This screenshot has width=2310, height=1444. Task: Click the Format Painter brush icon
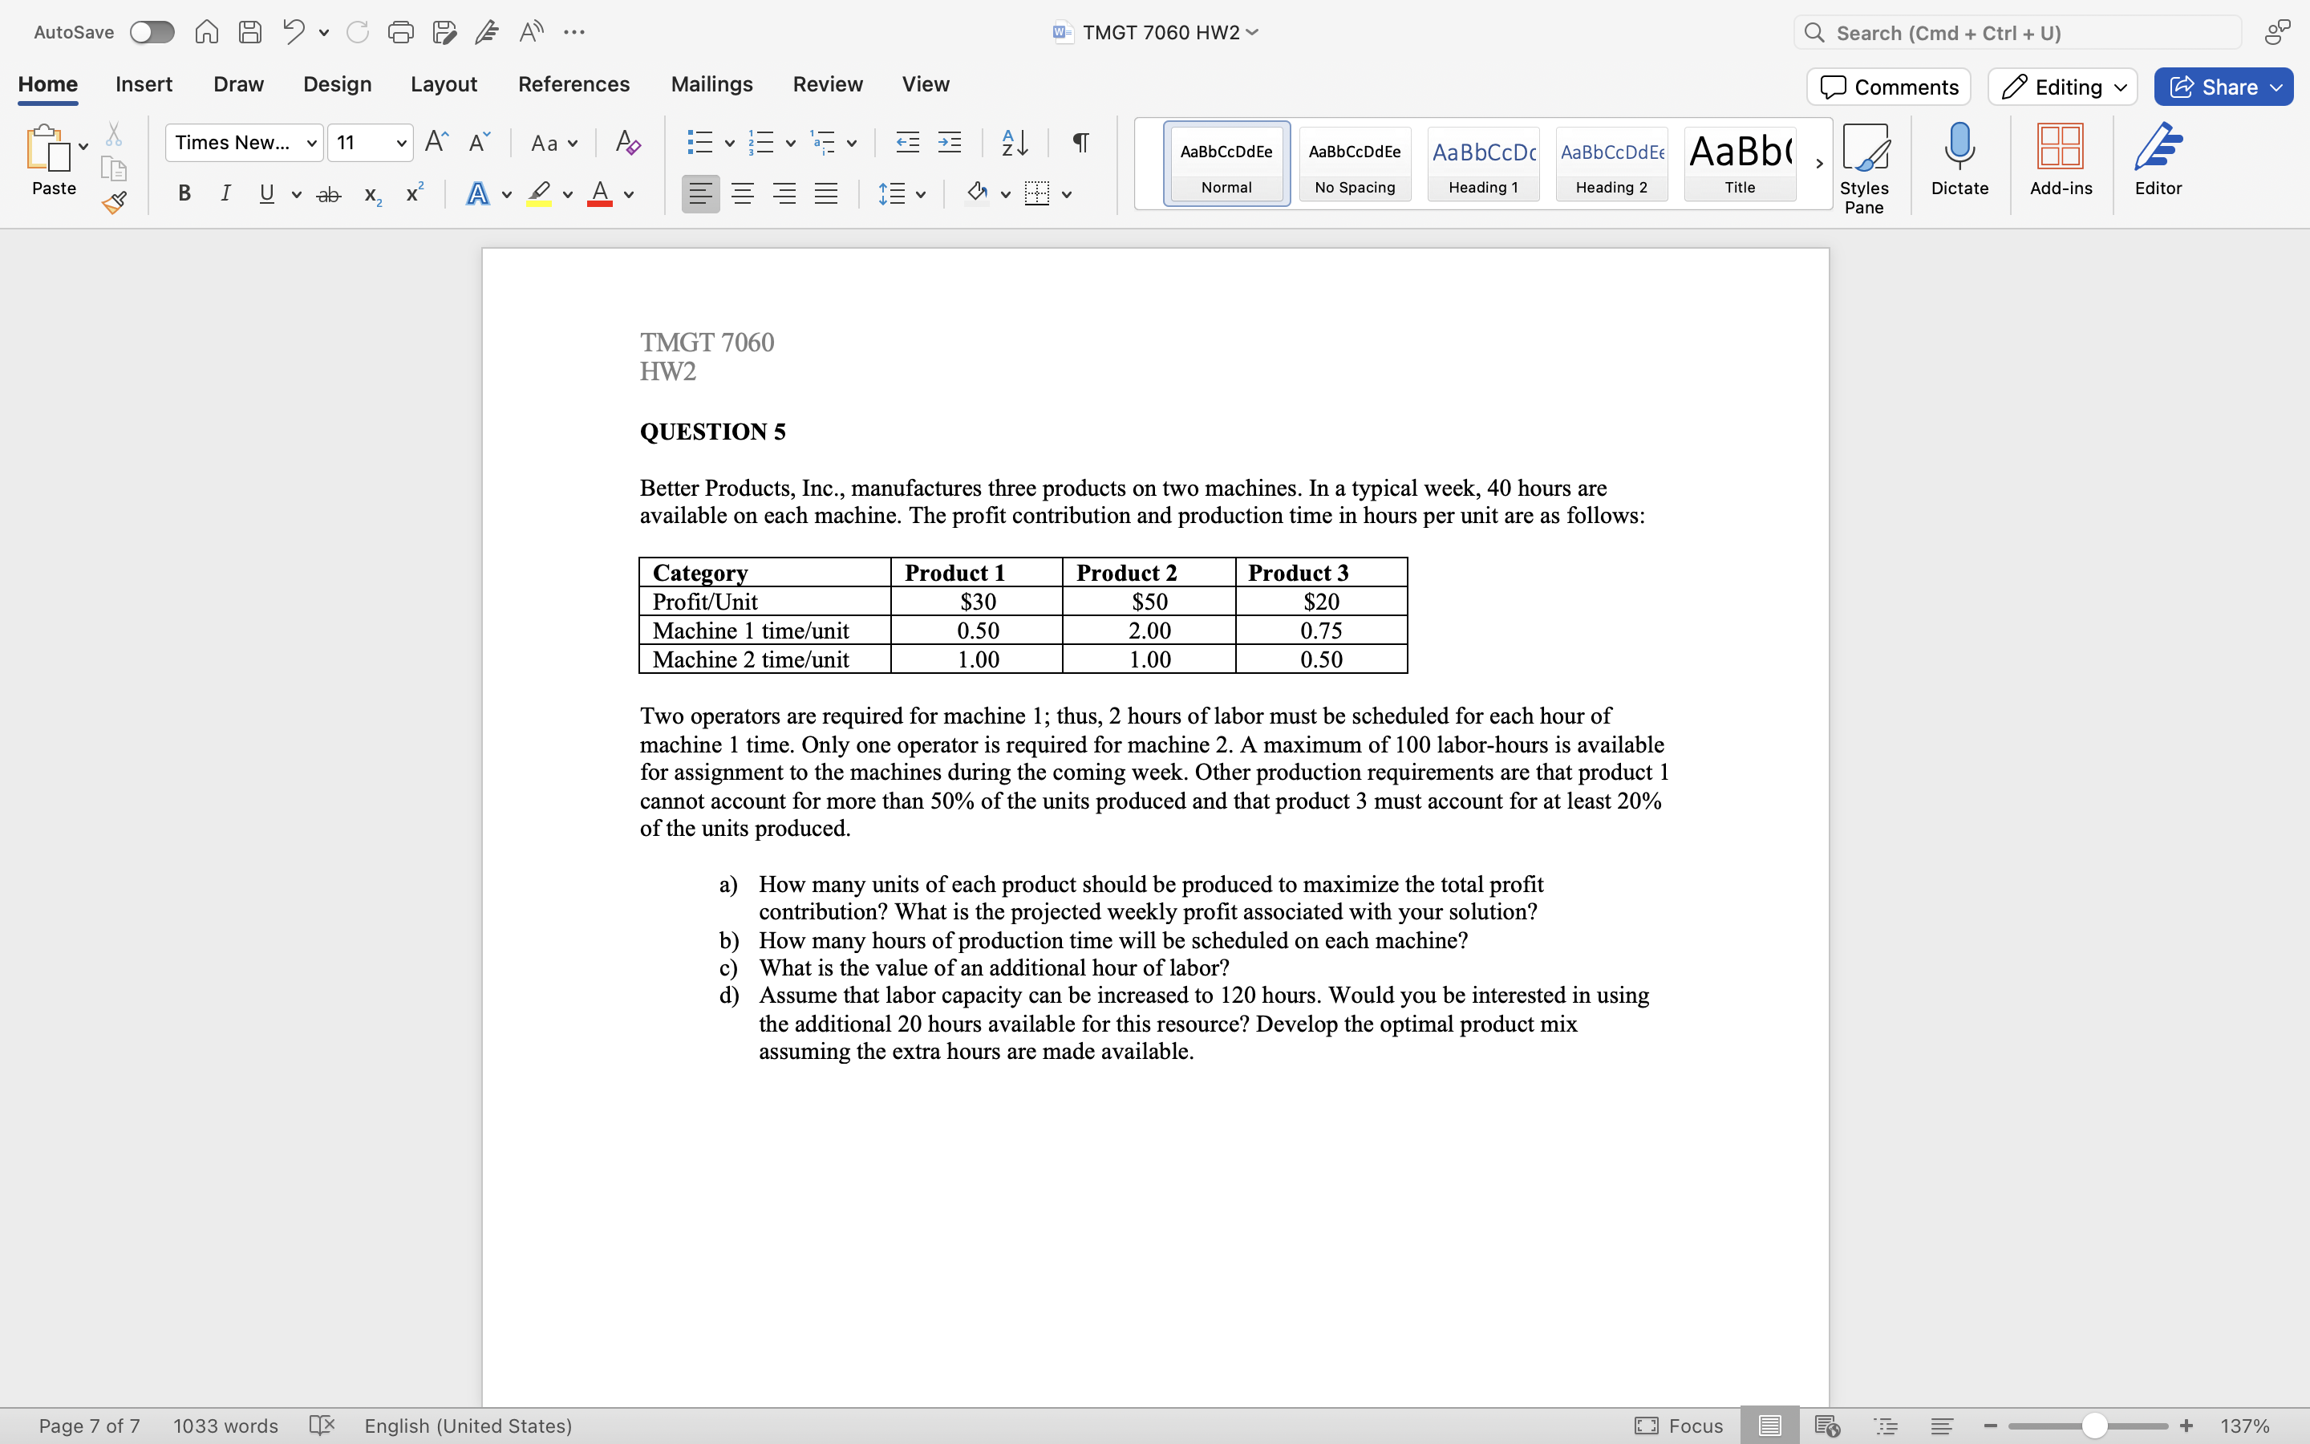pyautogui.click(x=115, y=201)
